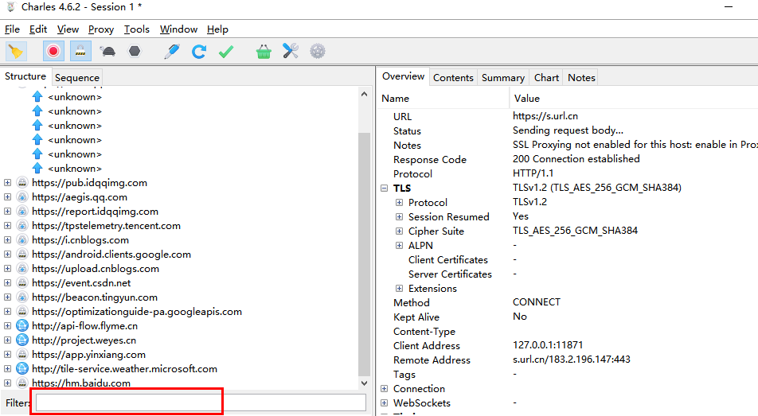758x416 pixels.
Task: Click globe icon of http://project.weyes.cn
Action: click(x=21, y=340)
